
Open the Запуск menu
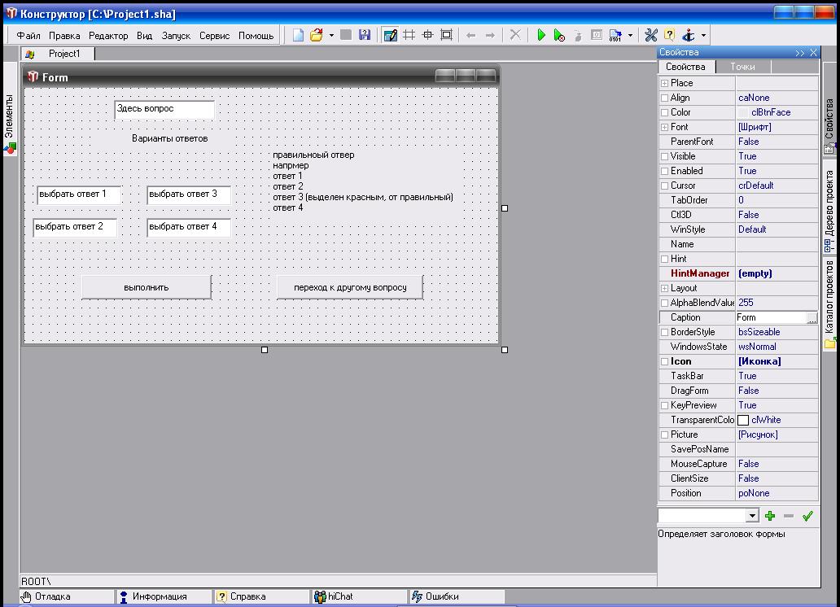[176, 35]
